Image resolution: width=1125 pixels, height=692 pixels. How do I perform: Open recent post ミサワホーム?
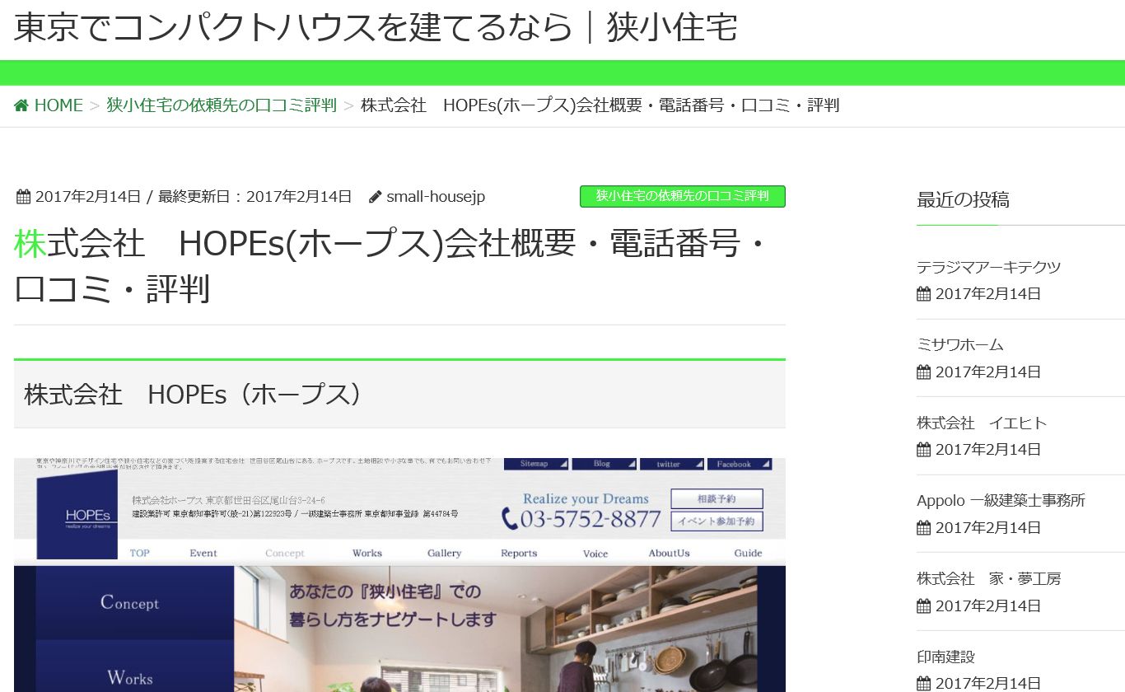960,344
